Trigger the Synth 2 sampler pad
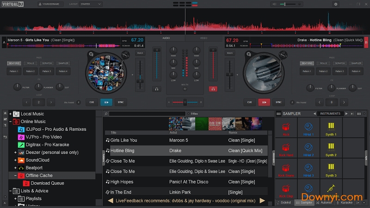Image resolution: width=370 pixels, height=208 pixels. 331,148
